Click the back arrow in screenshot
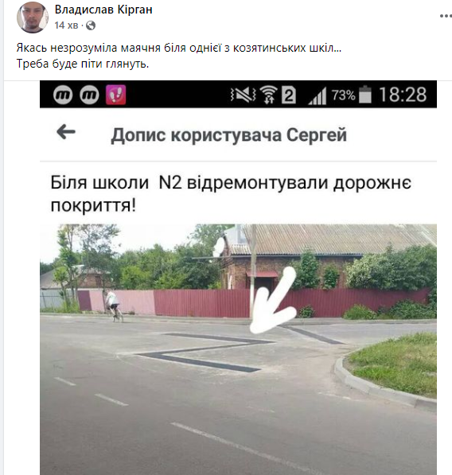 click(x=66, y=132)
